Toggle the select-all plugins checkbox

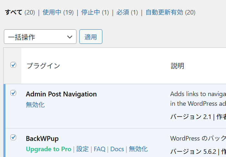[13, 65]
